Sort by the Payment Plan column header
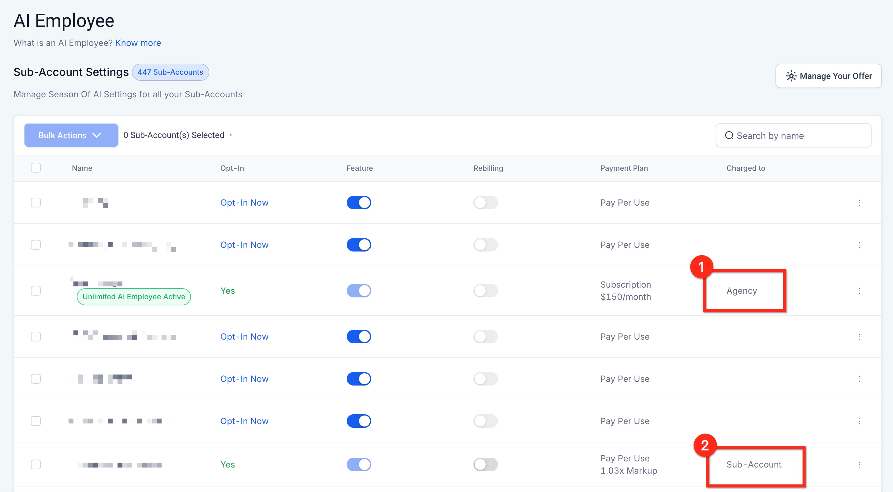 pos(624,168)
